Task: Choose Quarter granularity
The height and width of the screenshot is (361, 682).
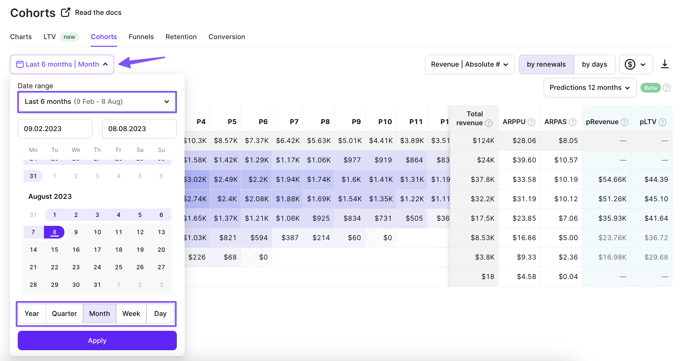Action: 64,314
